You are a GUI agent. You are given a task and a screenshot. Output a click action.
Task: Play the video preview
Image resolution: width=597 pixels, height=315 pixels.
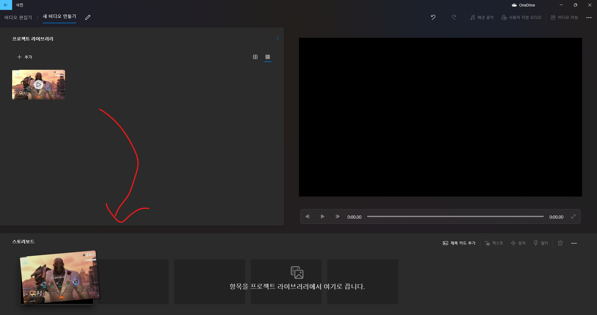(x=322, y=216)
